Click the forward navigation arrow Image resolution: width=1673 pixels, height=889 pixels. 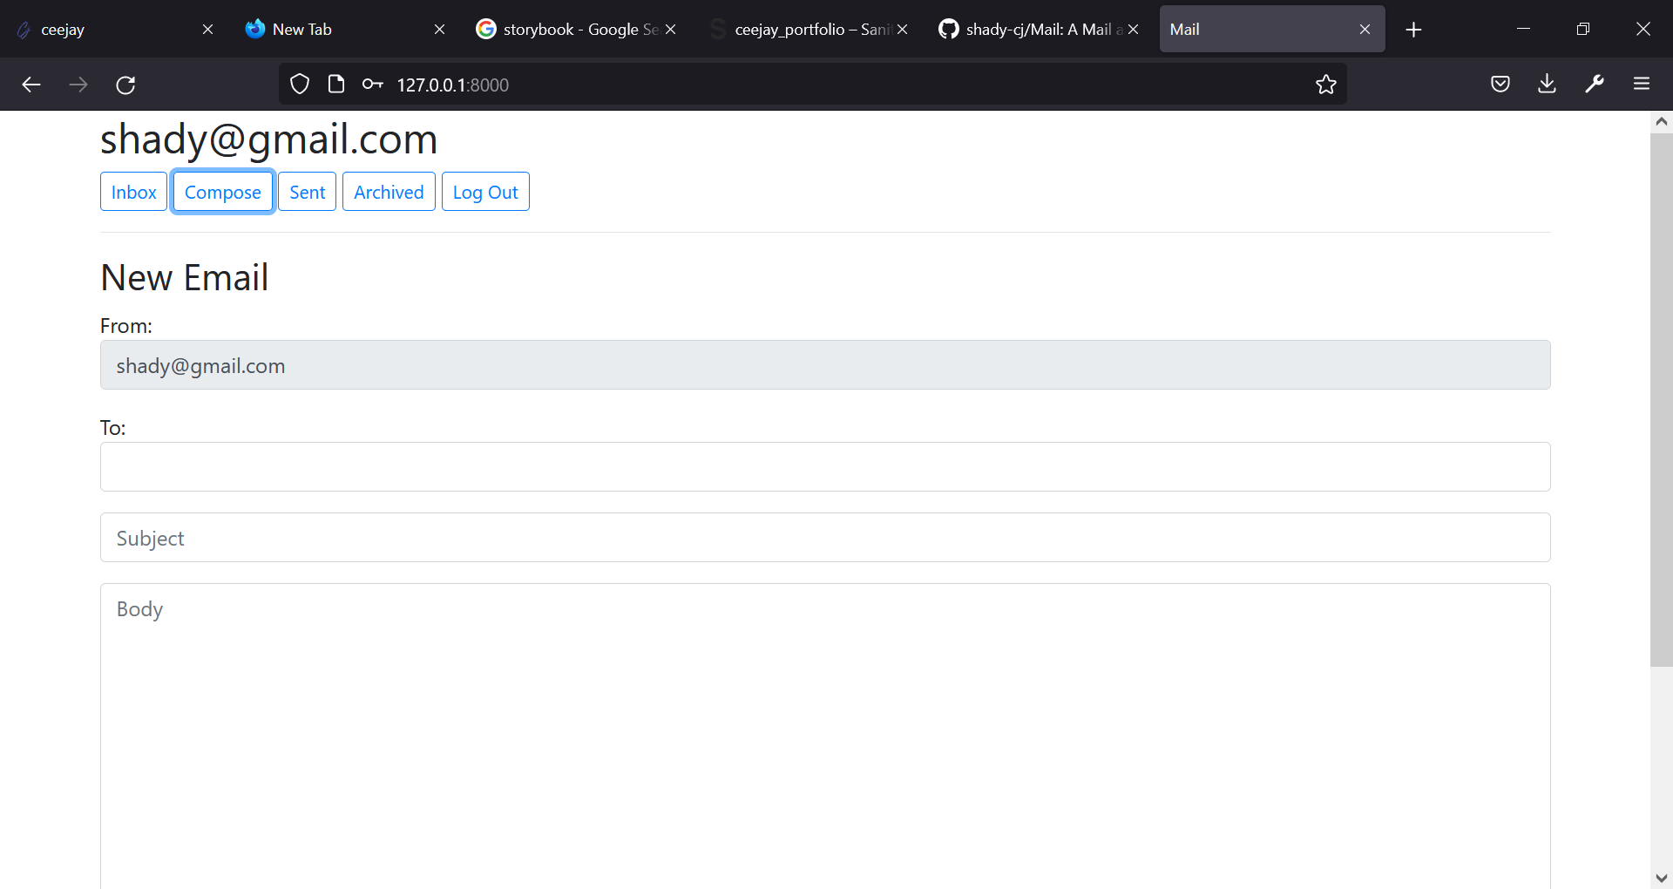(x=78, y=85)
